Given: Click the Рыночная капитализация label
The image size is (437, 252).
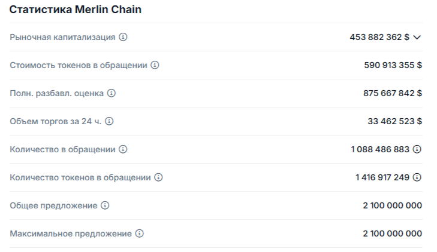Looking at the screenshot, I should tap(62, 37).
